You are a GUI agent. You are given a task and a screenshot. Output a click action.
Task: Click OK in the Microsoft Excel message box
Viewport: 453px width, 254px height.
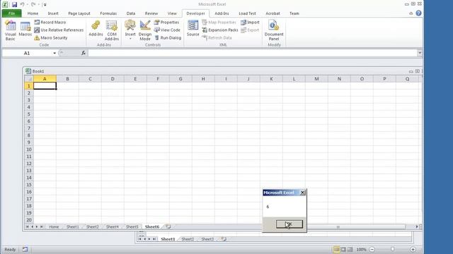(289, 224)
